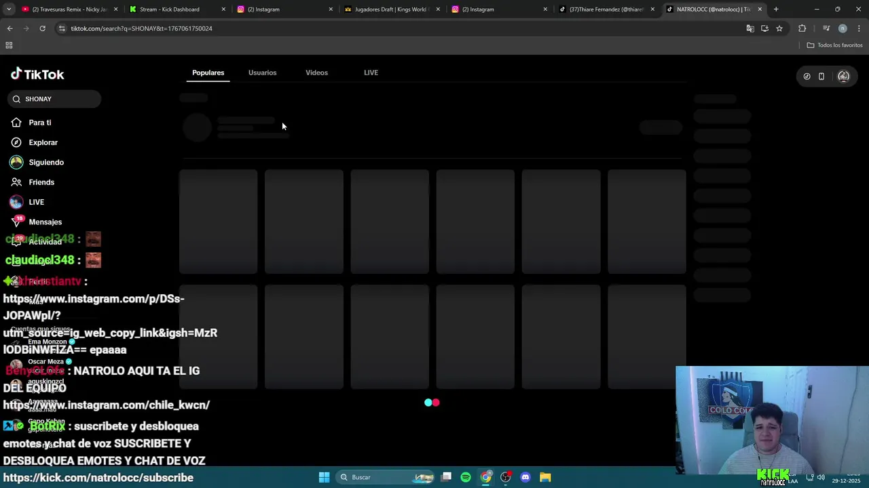This screenshot has height=488, width=869.
Task: Reload the page with the refresh button
Action: pyautogui.click(x=42, y=28)
